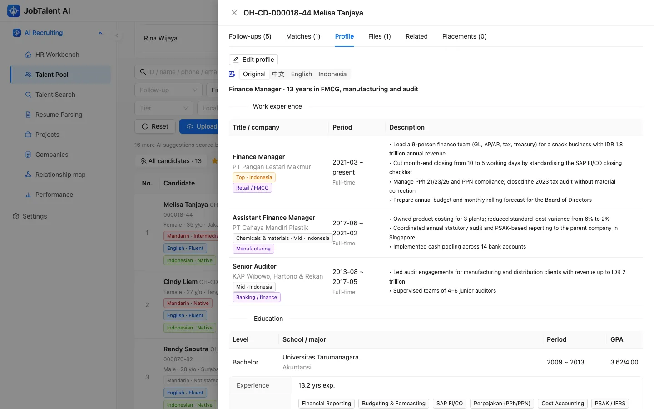Click the Edit profile button
Viewport: 654px width, 409px height.
253,60
